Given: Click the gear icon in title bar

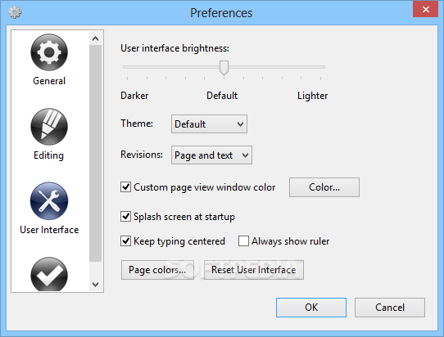Looking at the screenshot, I should [15, 12].
